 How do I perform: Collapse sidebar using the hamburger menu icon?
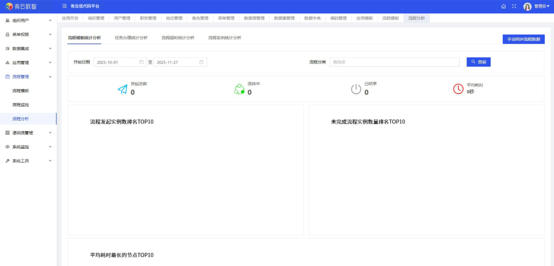click(x=64, y=6)
